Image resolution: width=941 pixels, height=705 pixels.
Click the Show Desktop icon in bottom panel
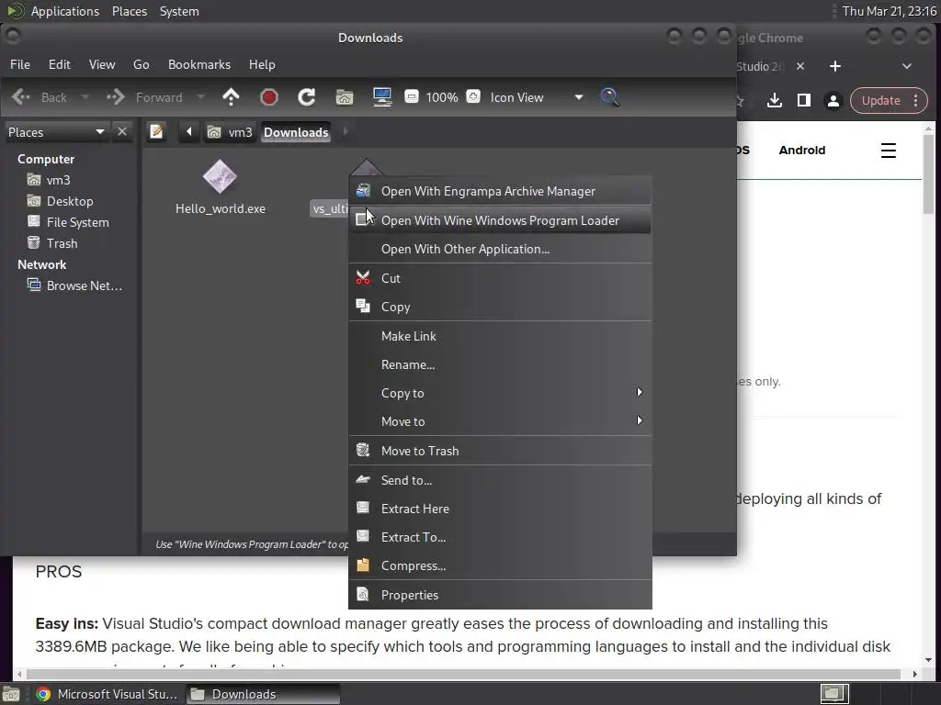tap(11, 694)
